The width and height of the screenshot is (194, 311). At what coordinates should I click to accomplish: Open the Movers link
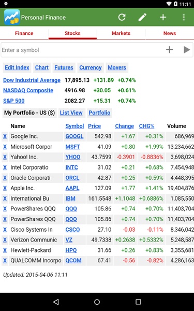point(117,67)
